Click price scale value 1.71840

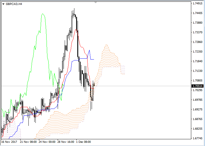coord(198,61)
